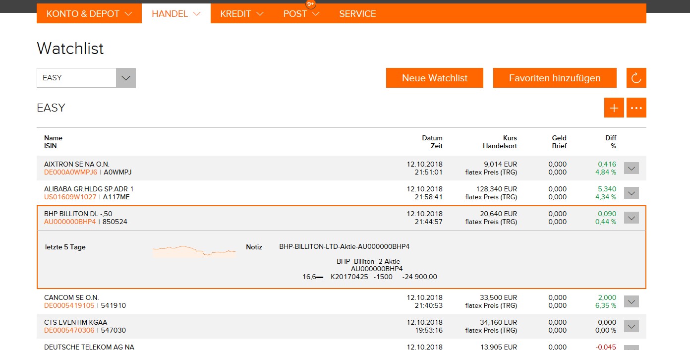Screen dimensions: 690x350
Task: Click the letzte 5 Tage label
Action: [65, 247]
